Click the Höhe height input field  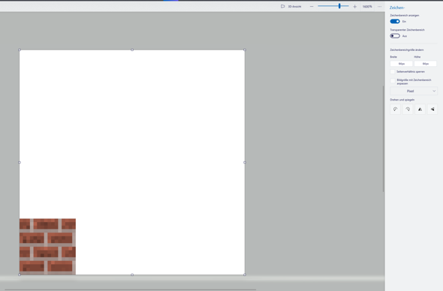coord(426,64)
